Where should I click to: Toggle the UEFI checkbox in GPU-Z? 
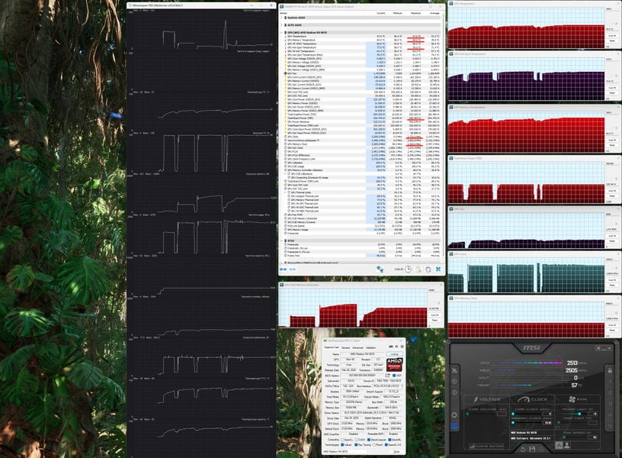pos(394,376)
